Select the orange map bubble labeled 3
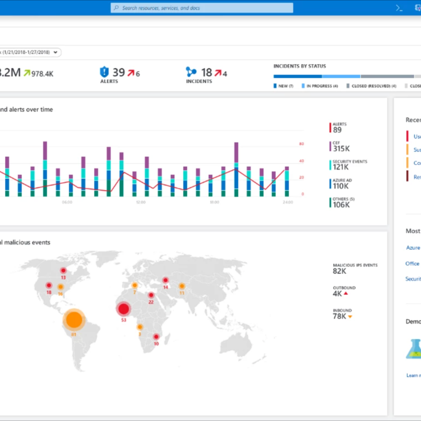Image resolution: width=421 pixels, height=421 pixels. 140,327
